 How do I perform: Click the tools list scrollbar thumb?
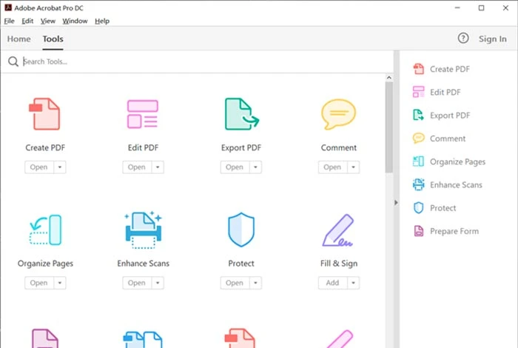(389, 127)
